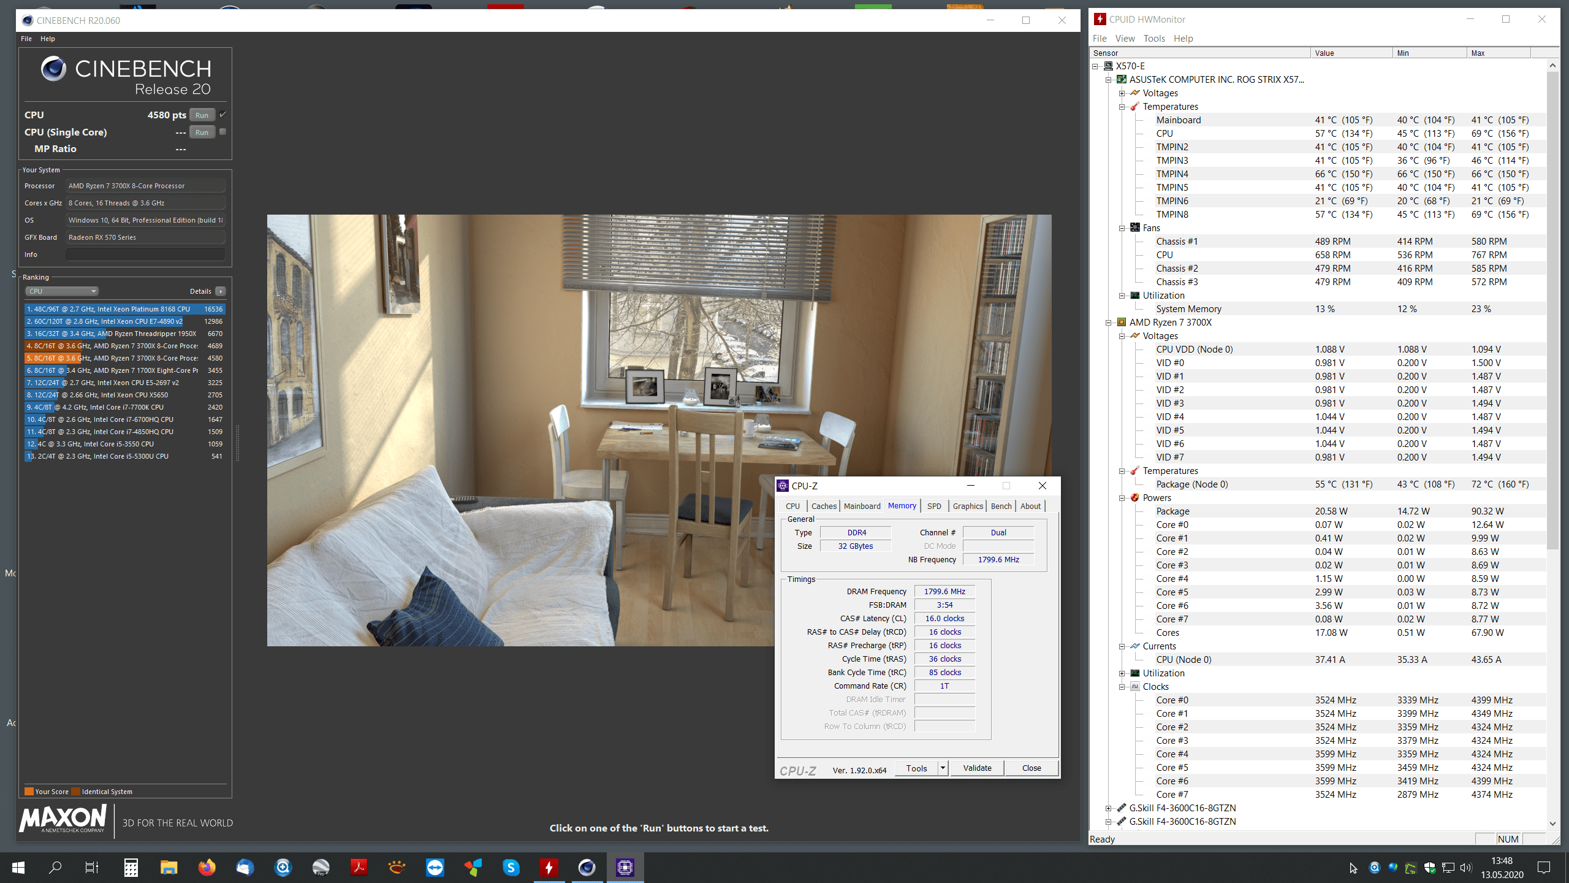Click the HWMonitor red lightning taskbar icon

pos(549,867)
